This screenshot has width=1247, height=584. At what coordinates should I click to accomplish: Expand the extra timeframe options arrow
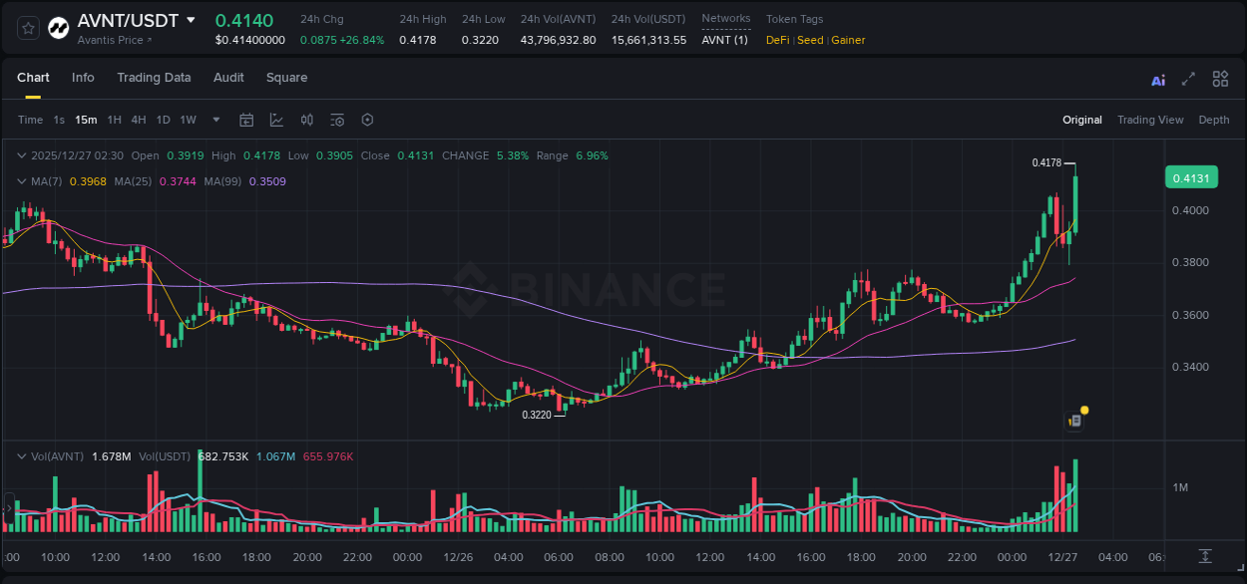pos(214,119)
